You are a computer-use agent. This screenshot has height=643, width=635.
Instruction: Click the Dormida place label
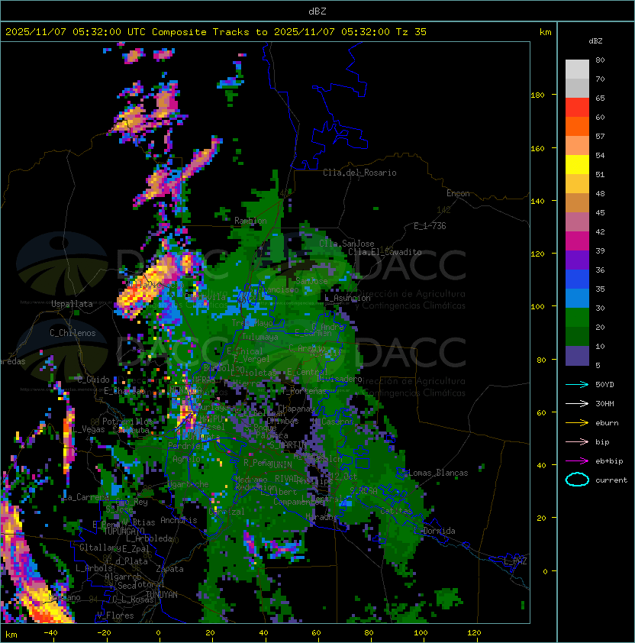(x=439, y=531)
